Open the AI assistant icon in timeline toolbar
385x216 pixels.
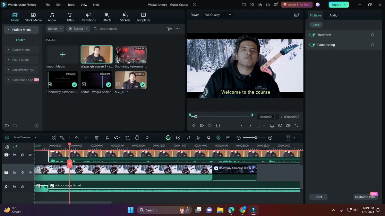(168, 137)
